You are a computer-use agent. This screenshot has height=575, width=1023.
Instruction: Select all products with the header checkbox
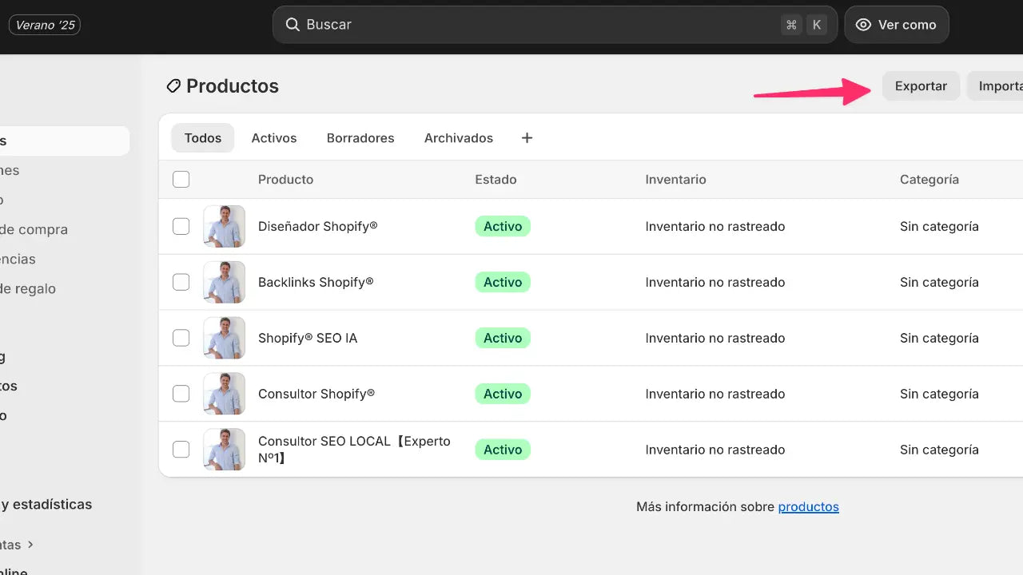point(181,179)
